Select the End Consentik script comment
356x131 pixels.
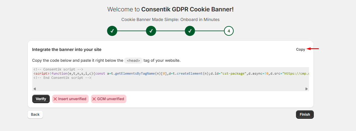[62, 78]
